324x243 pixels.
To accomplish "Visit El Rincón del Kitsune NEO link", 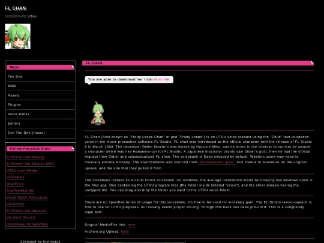I will click(30, 164).
